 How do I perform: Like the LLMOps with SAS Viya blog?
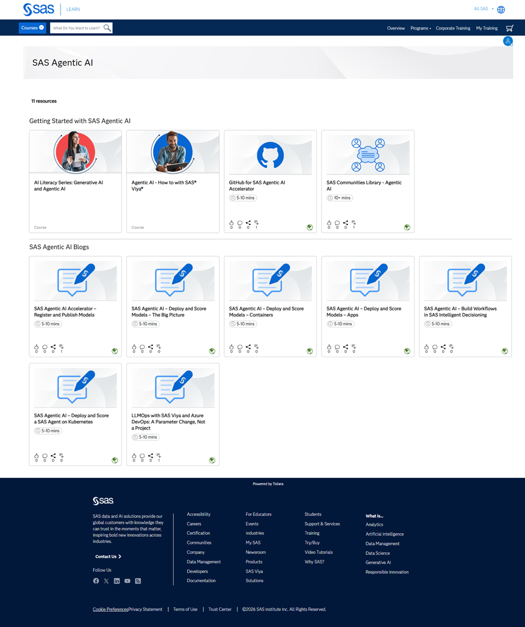[x=134, y=457]
